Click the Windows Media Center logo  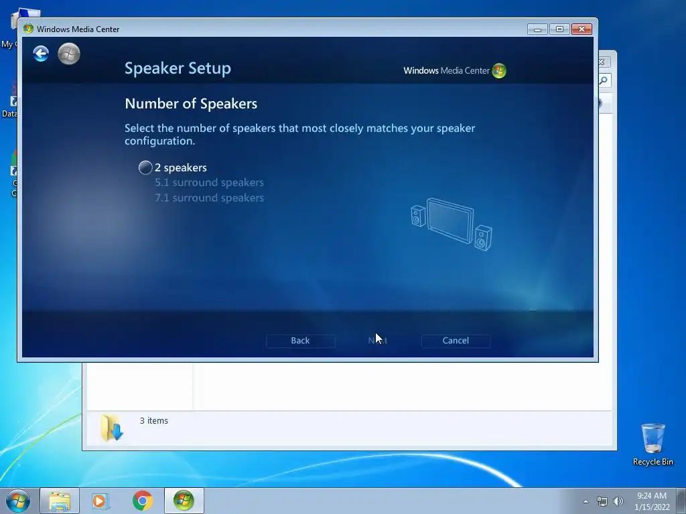point(455,70)
